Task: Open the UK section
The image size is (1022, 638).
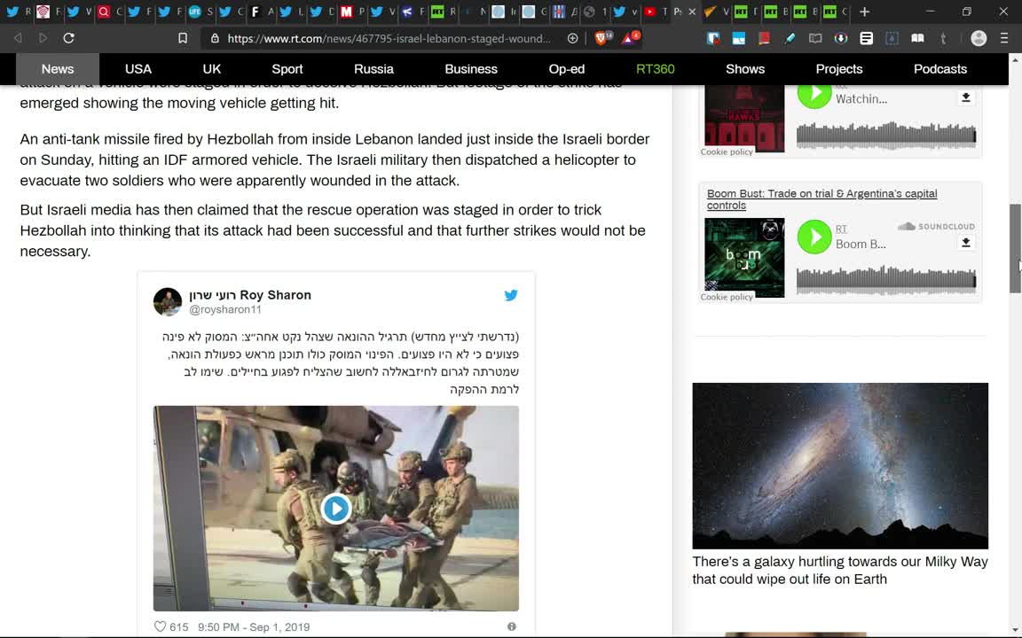Action: (x=212, y=69)
